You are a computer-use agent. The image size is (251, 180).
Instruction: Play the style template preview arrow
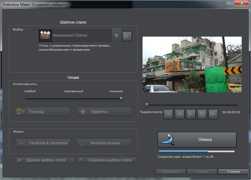(x=127, y=36)
